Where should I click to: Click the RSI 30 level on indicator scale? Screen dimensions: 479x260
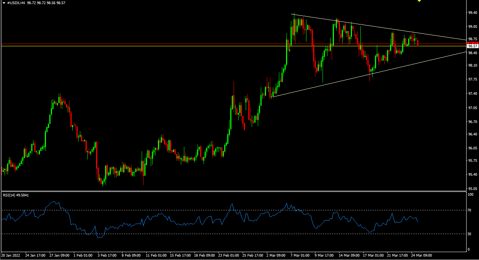470,234
